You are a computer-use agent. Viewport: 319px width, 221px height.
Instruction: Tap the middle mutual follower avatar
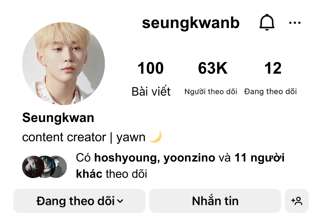point(47,167)
